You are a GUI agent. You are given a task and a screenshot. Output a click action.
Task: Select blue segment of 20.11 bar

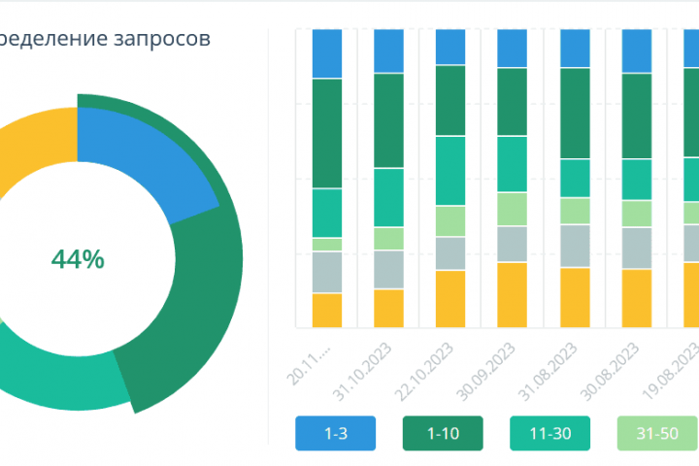click(327, 53)
